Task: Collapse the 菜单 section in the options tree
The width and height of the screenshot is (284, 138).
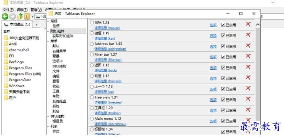Action: point(48,41)
